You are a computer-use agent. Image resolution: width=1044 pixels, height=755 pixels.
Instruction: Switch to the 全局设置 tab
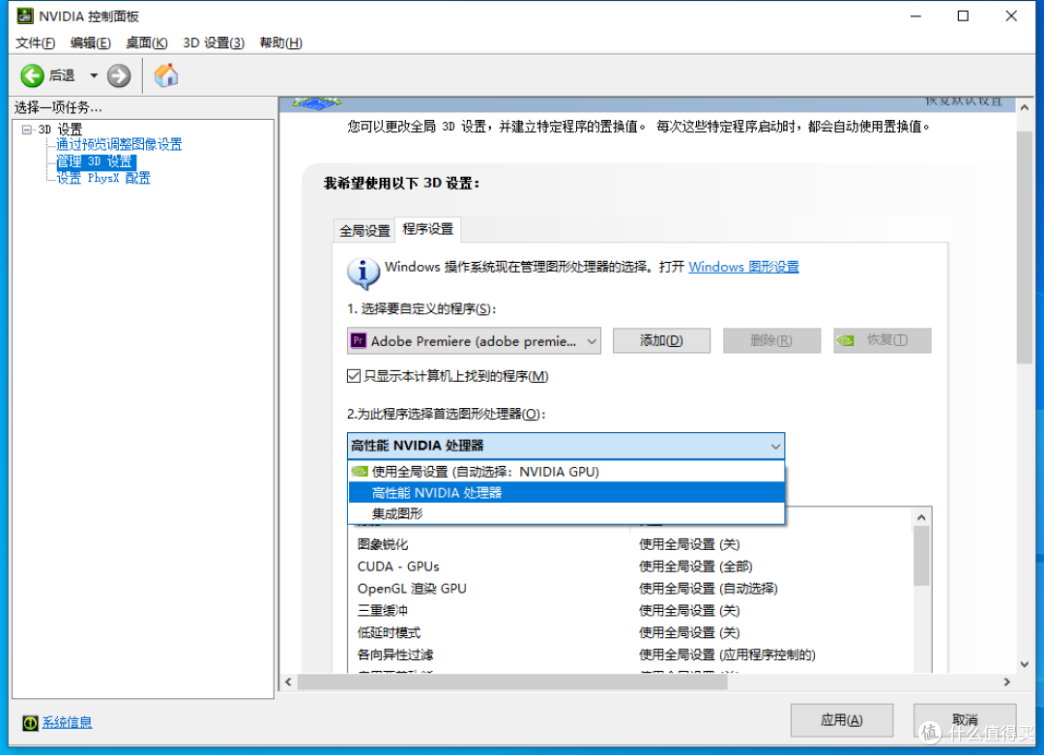364,230
